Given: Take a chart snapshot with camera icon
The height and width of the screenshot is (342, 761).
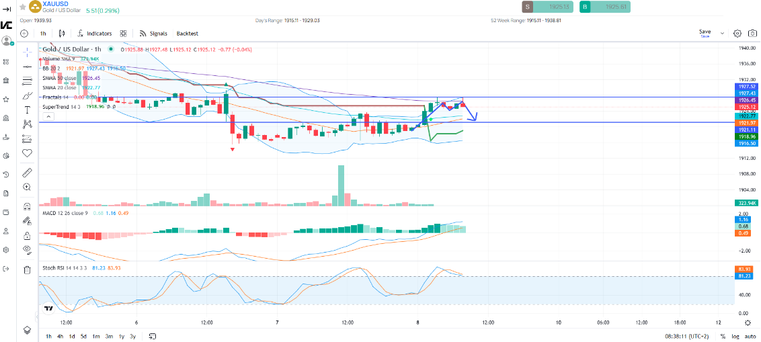Looking at the screenshot, I should point(752,33).
